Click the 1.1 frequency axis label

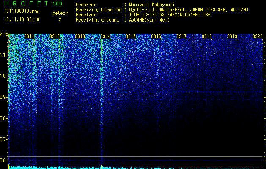point(3,55)
